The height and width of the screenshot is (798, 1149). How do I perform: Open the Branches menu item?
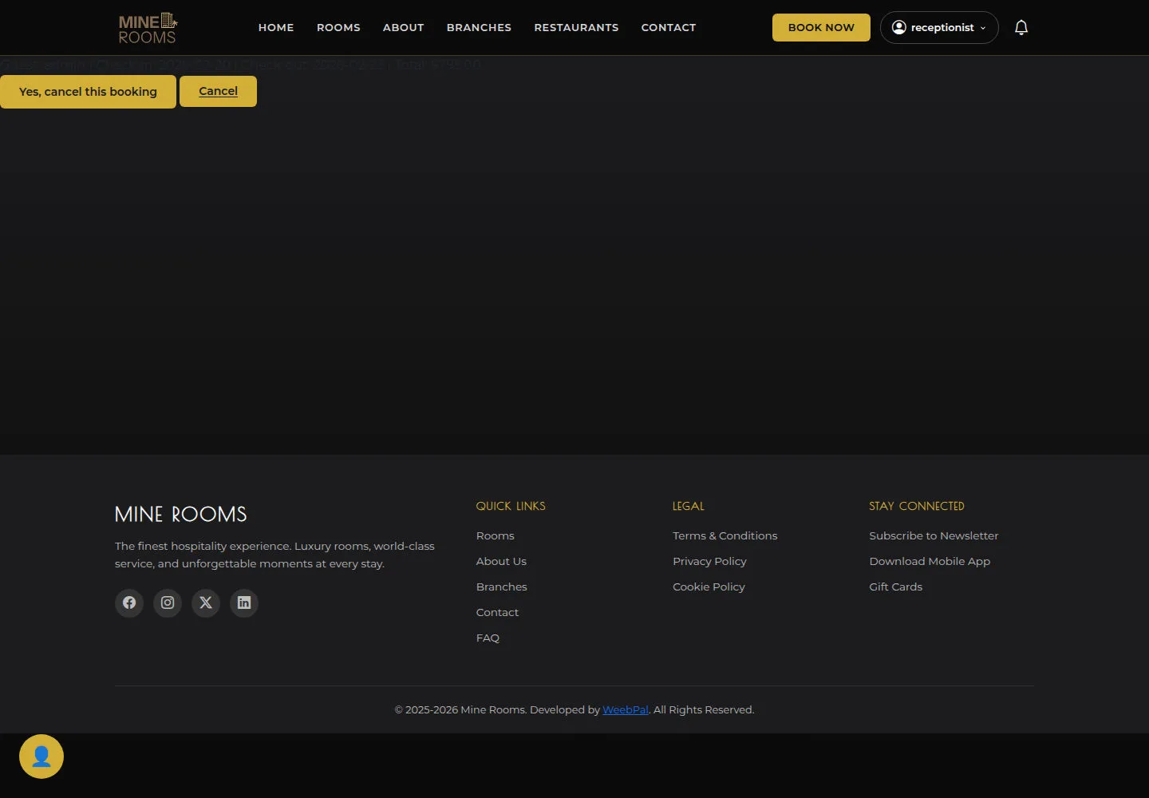[479, 28]
